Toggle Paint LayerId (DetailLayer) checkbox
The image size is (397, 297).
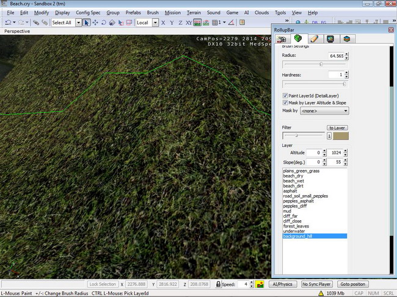(285, 96)
